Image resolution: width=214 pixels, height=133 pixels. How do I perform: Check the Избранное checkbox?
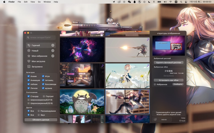(x=155, y=84)
